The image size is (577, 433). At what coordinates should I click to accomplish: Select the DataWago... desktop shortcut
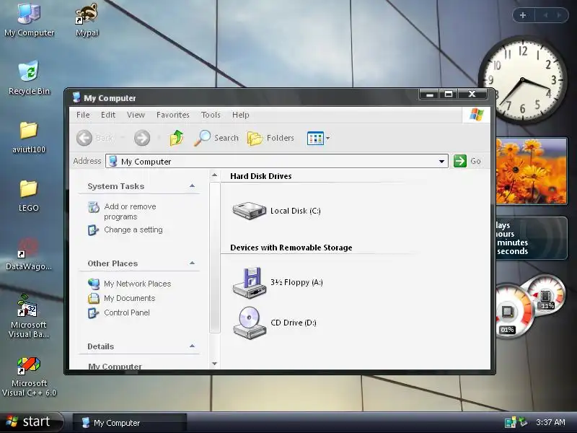29,254
